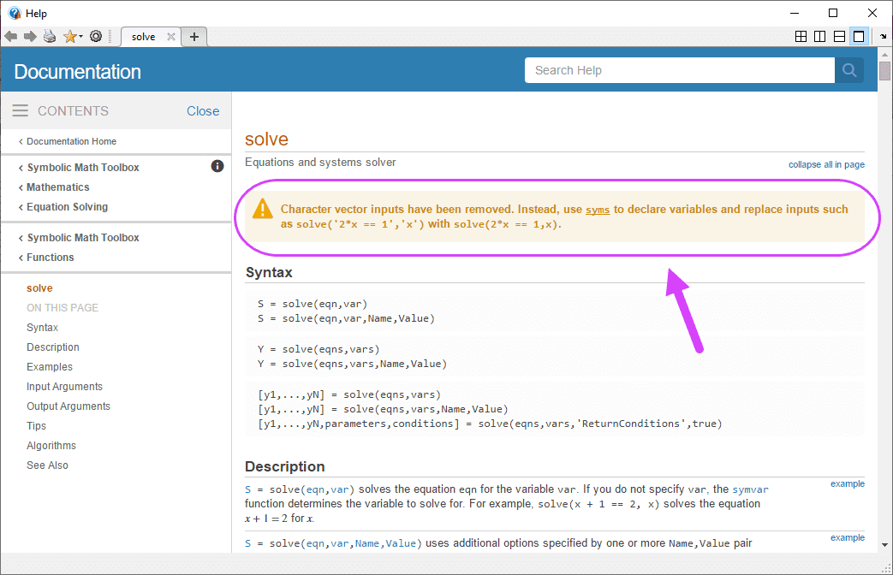The height and width of the screenshot is (575, 893).
Task: Jump to Input Arguments from the sidebar
Action: pos(64,387)
